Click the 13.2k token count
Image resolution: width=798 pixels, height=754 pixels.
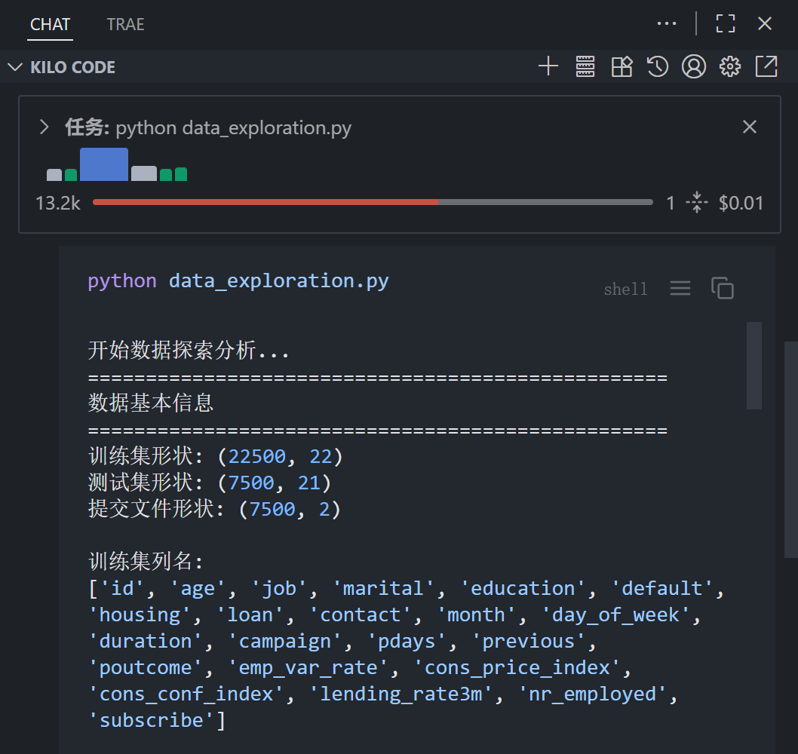pyautogui.click(x=58, y=203)
